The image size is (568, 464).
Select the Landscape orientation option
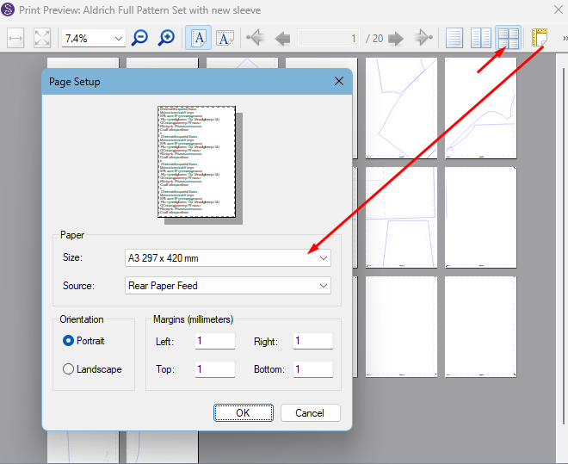[x=70, y=369]
